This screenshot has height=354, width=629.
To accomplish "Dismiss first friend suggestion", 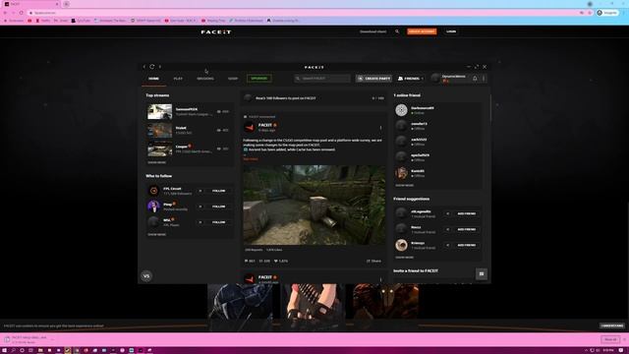I will point(448,213).
